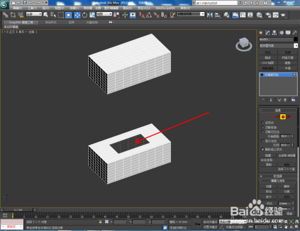Open the MAXScript menu

[x=165, y=8]
